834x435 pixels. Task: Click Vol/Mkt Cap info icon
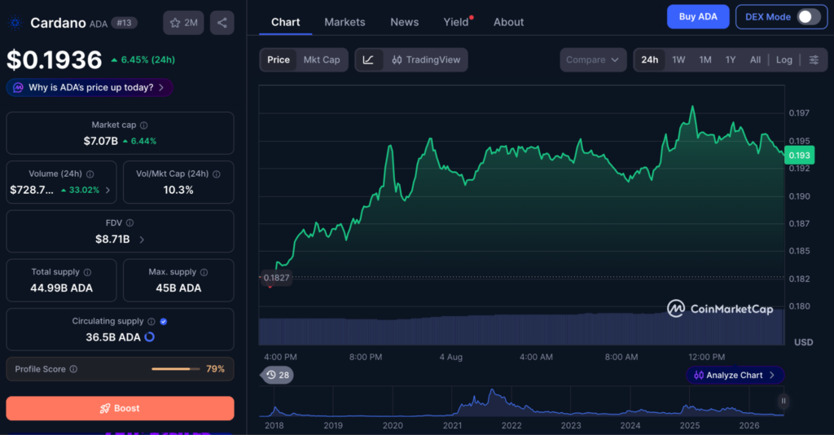click(x=217, y=174)
